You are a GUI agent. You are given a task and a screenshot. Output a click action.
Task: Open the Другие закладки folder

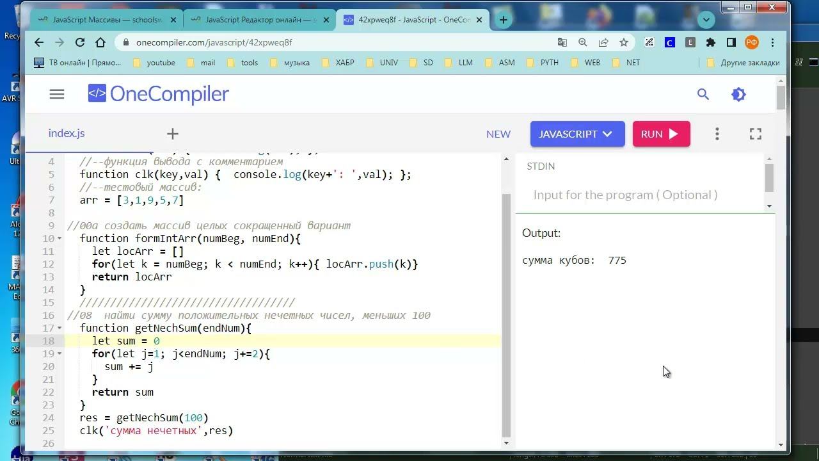[743, 63]
